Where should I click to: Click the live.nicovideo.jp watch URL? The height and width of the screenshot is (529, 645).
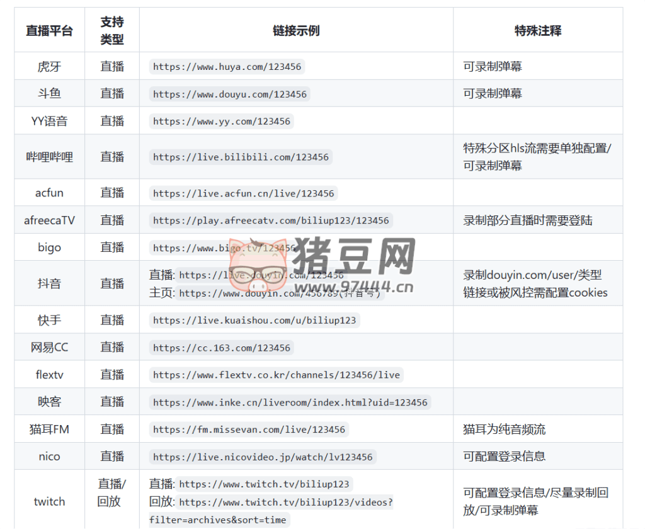pos(263,457)
